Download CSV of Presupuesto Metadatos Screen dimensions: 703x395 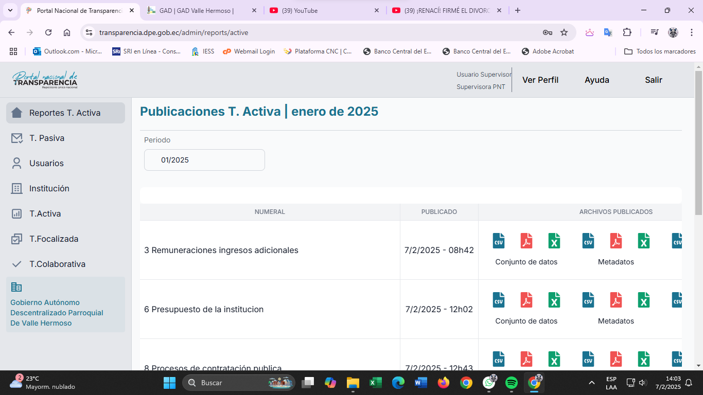[588, 300]
